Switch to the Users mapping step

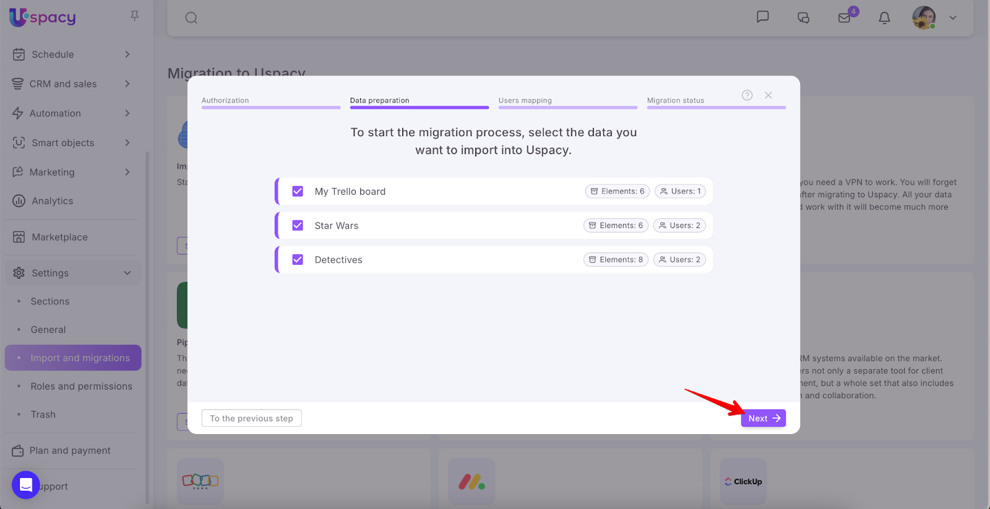(x=525, y=100)
